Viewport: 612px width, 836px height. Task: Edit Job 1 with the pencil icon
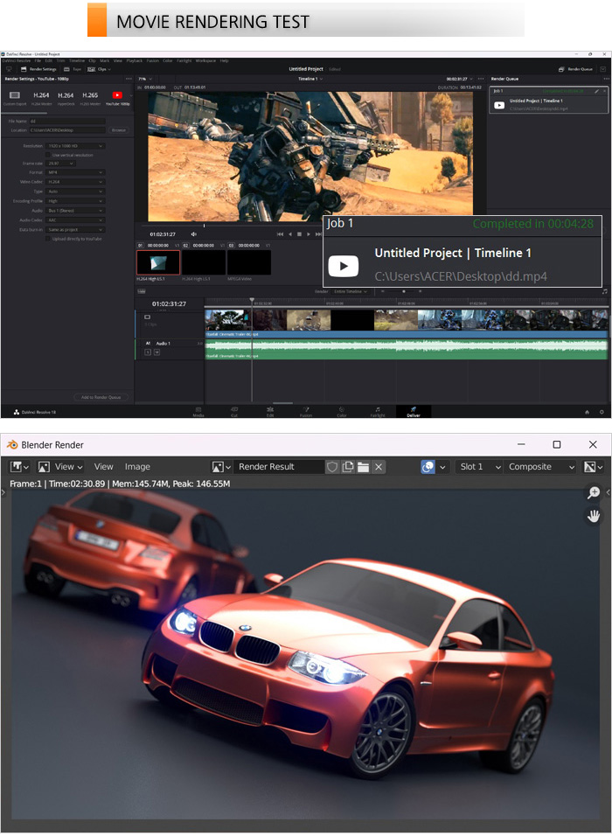tap(596, 91)
